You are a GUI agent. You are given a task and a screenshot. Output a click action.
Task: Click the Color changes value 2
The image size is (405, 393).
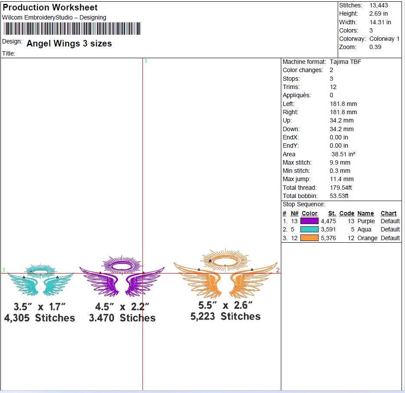(x=331, y=70)
